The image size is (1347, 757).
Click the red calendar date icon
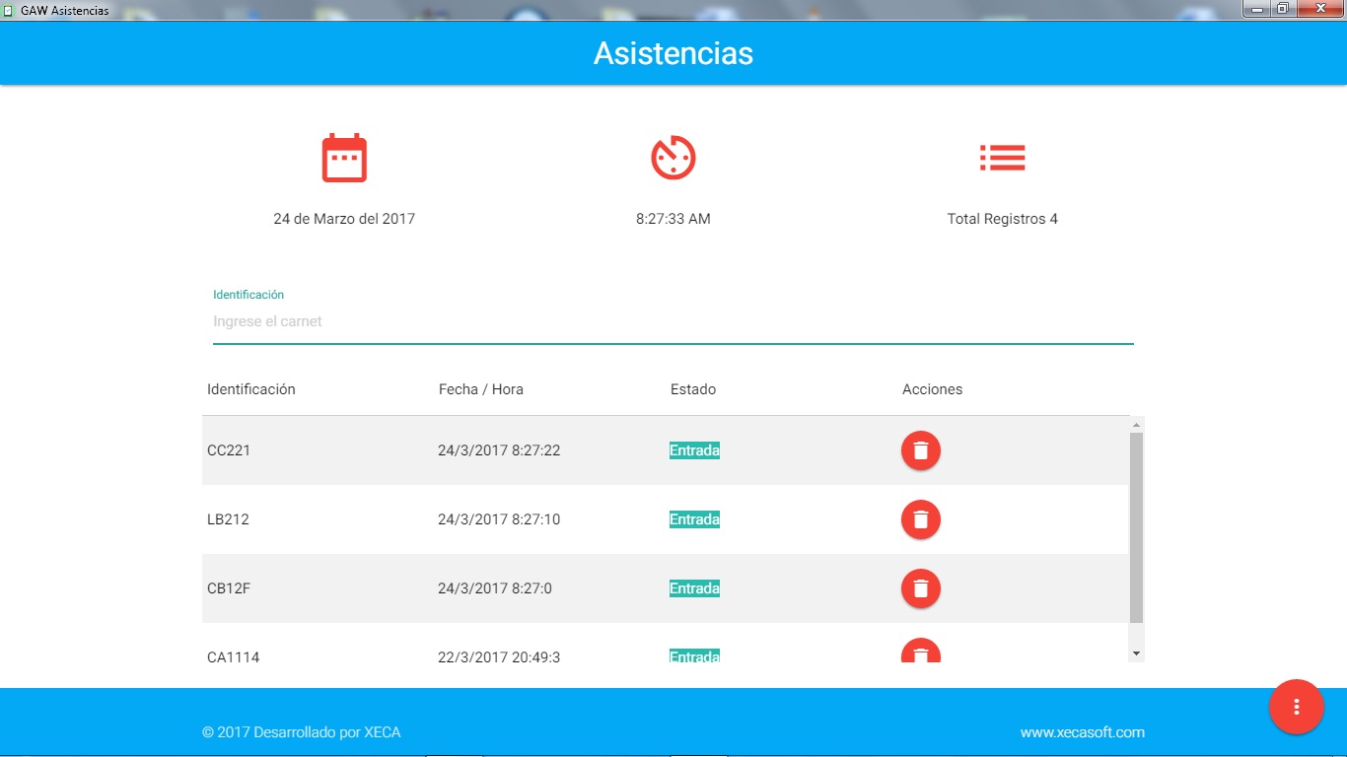point(344,158)
